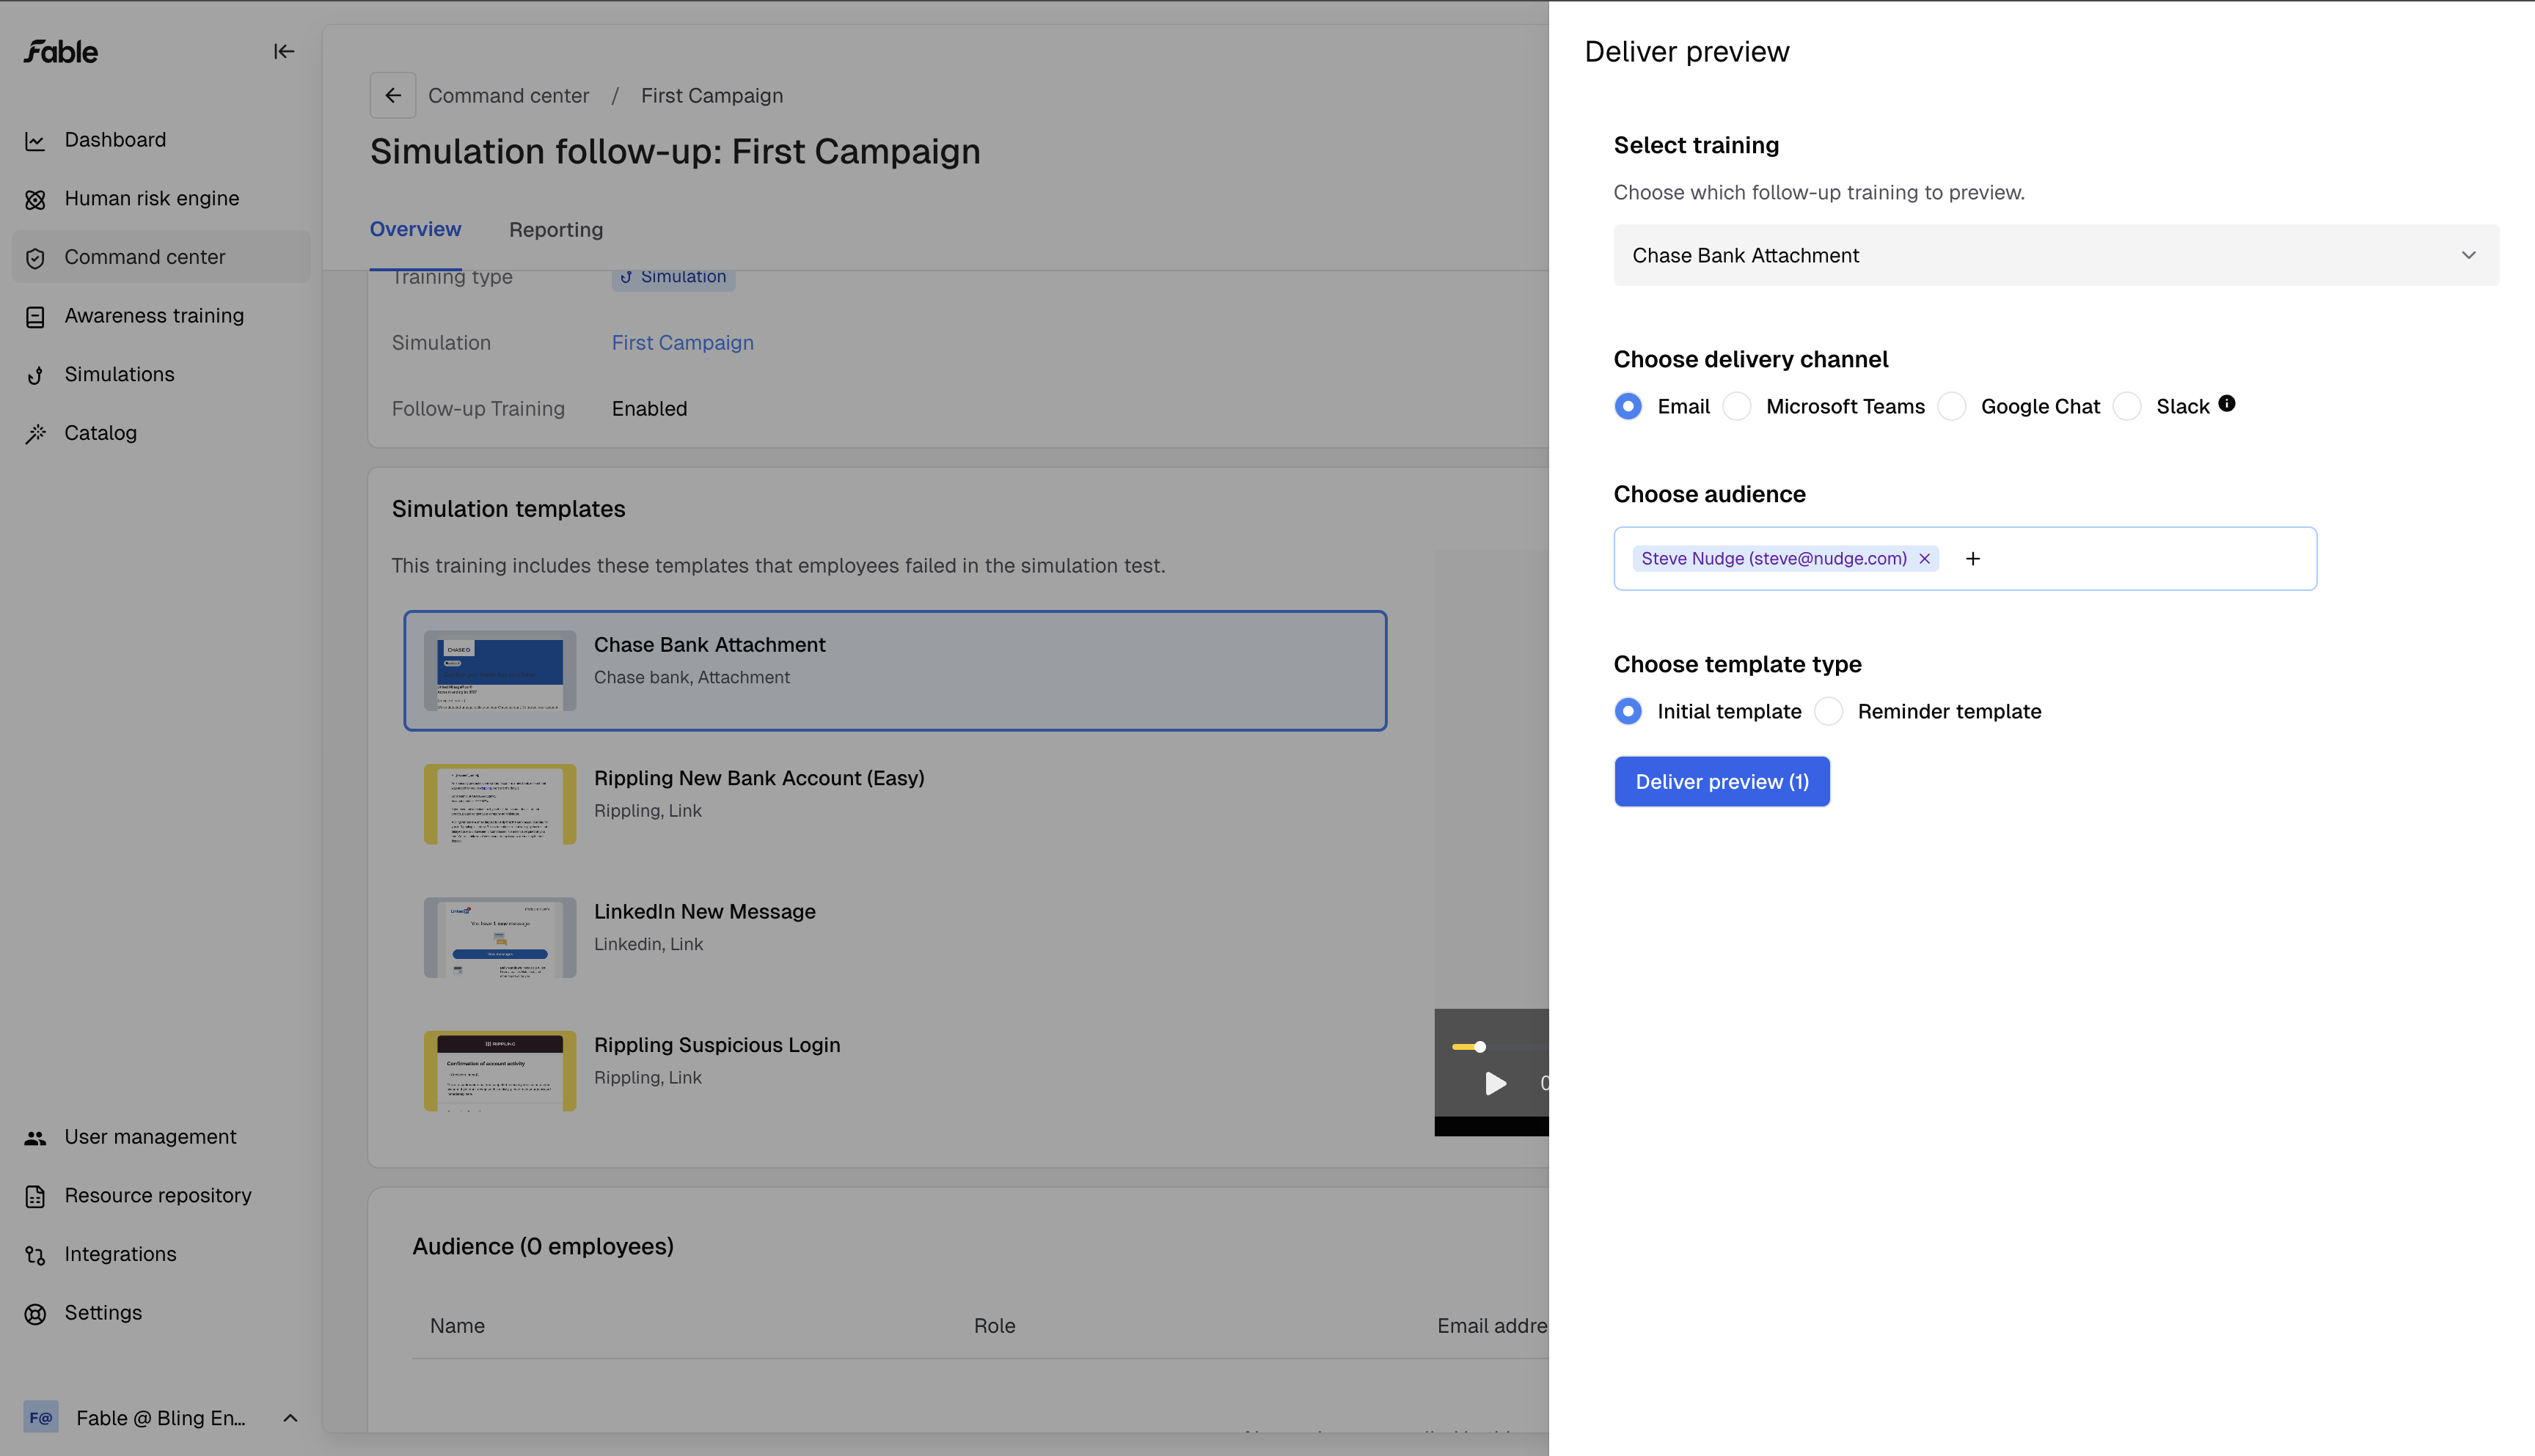Click the Chase Bank Attachment template title
2535x1456 pixels.
[709, 645]
